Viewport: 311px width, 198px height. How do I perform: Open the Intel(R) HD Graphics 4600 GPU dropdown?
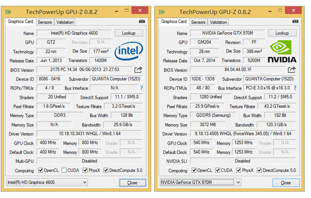click(x=47, y=182)
